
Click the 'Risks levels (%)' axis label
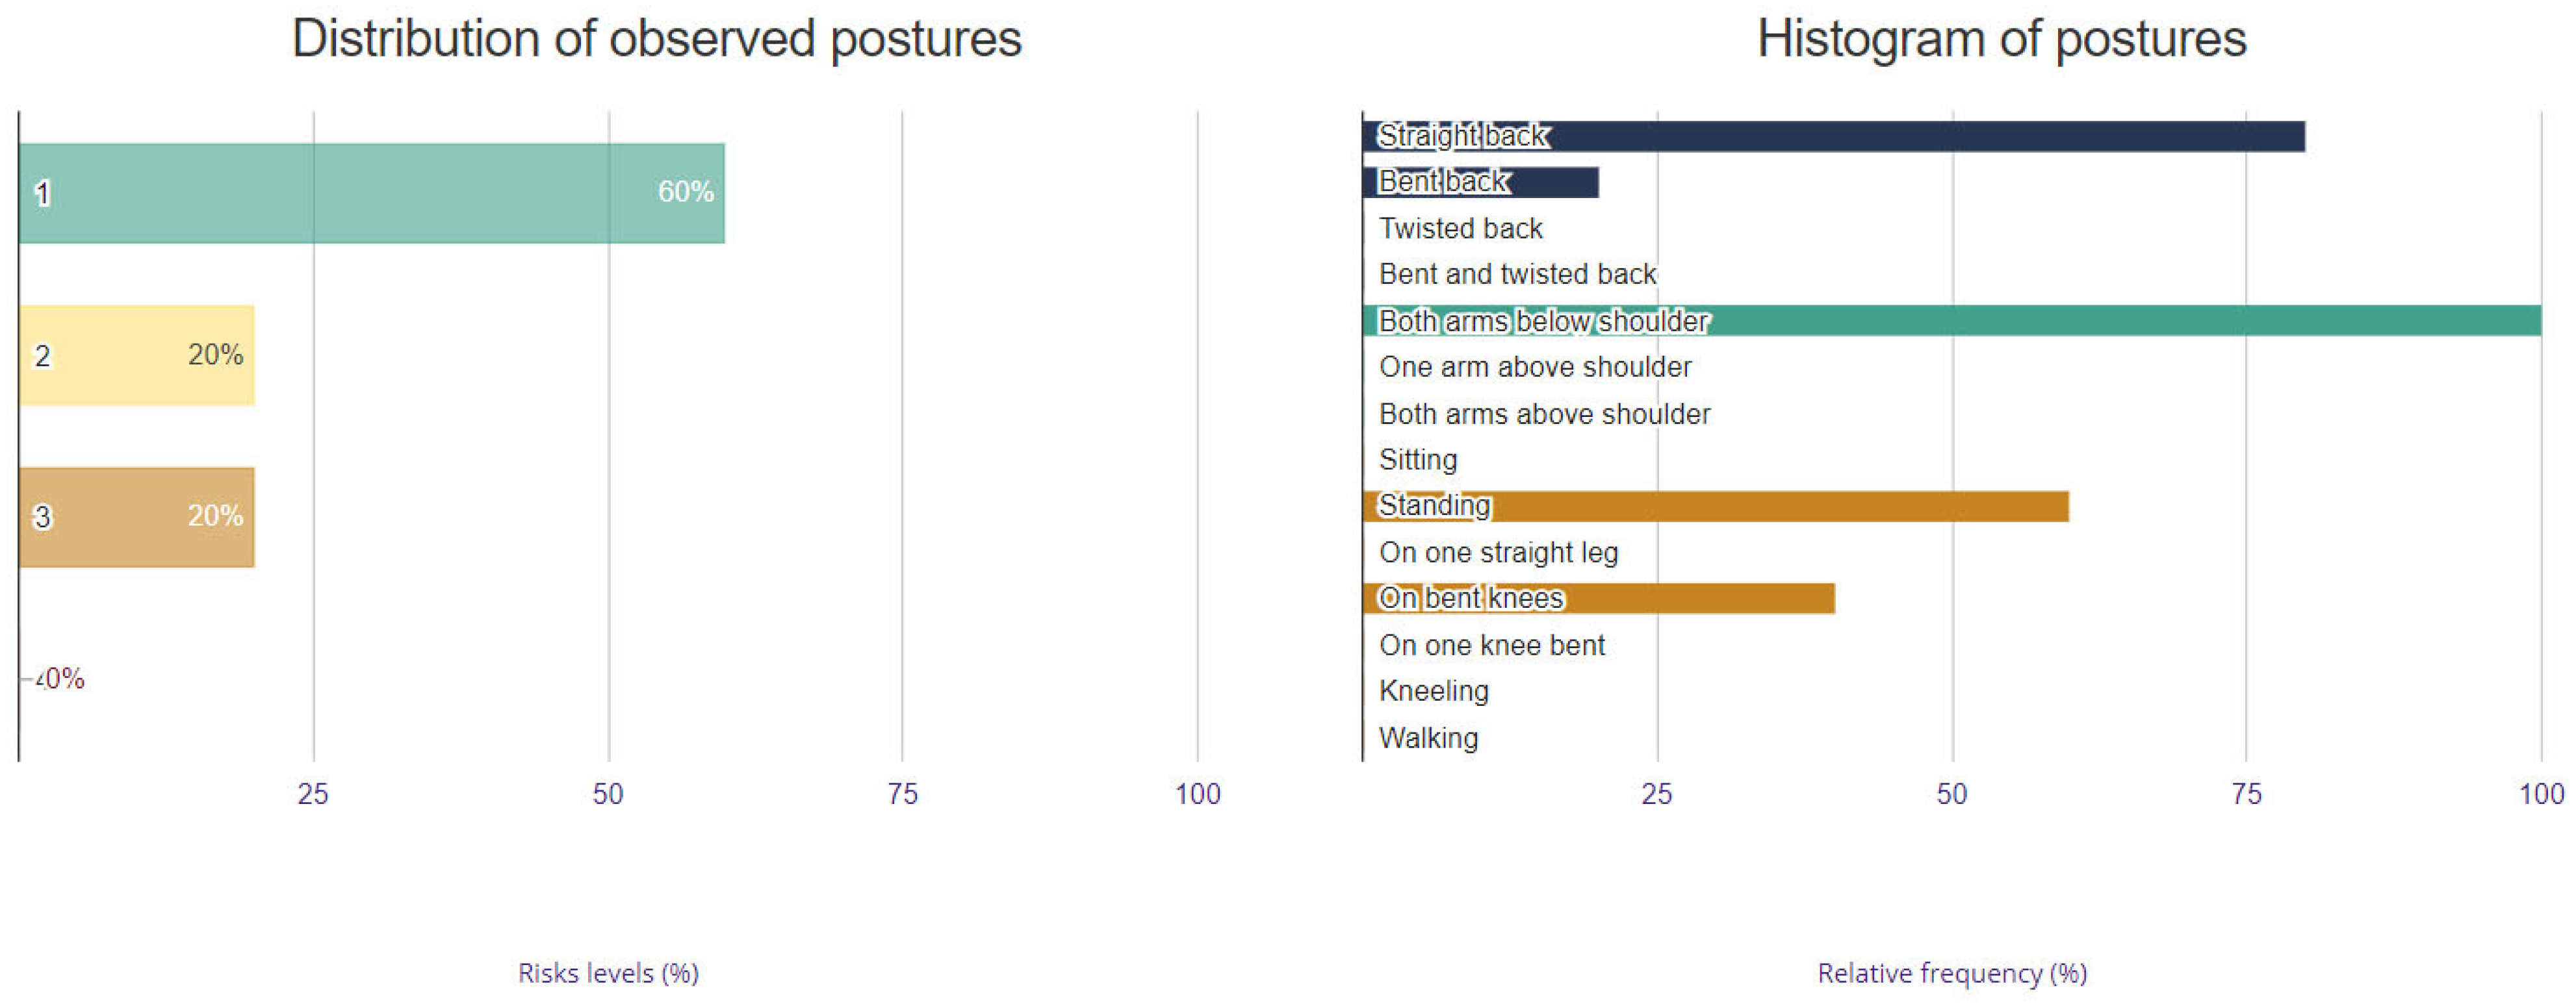(608, 972)
